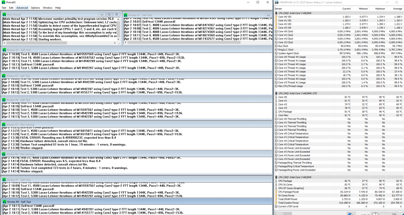Viewport: 404px width, 215px height.
Task: Click the Main thread scroll down arrow
Action: coord(118,39)
